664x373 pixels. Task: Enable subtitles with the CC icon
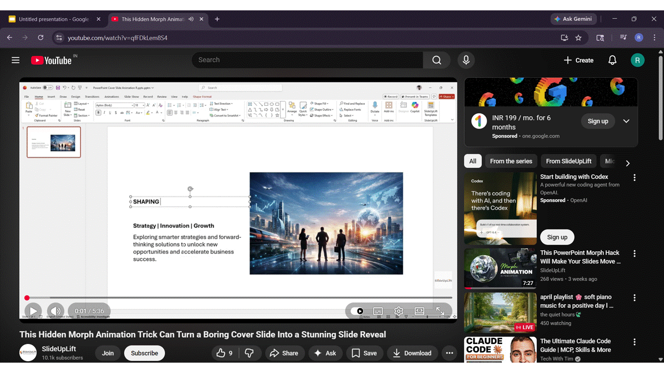pyautogui.click(x=378, y=311)
